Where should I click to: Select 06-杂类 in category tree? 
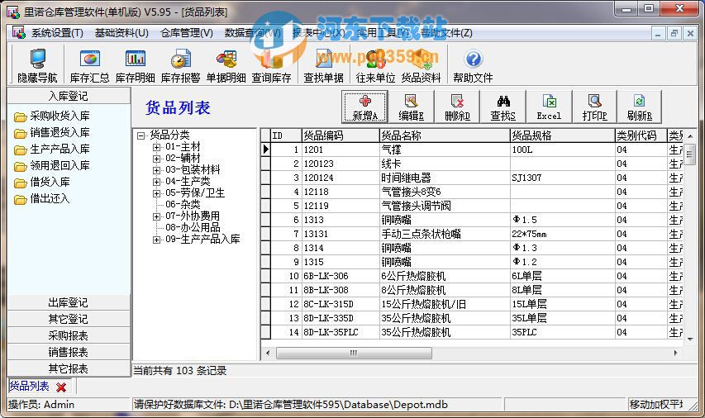[183, 205]
